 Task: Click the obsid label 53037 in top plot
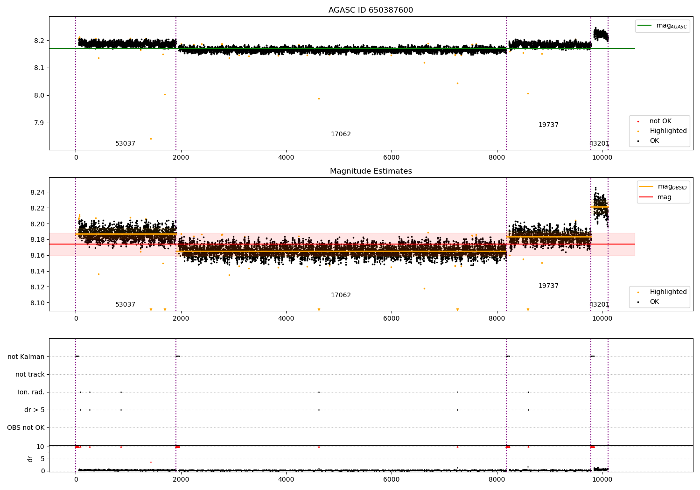[125, 144]
